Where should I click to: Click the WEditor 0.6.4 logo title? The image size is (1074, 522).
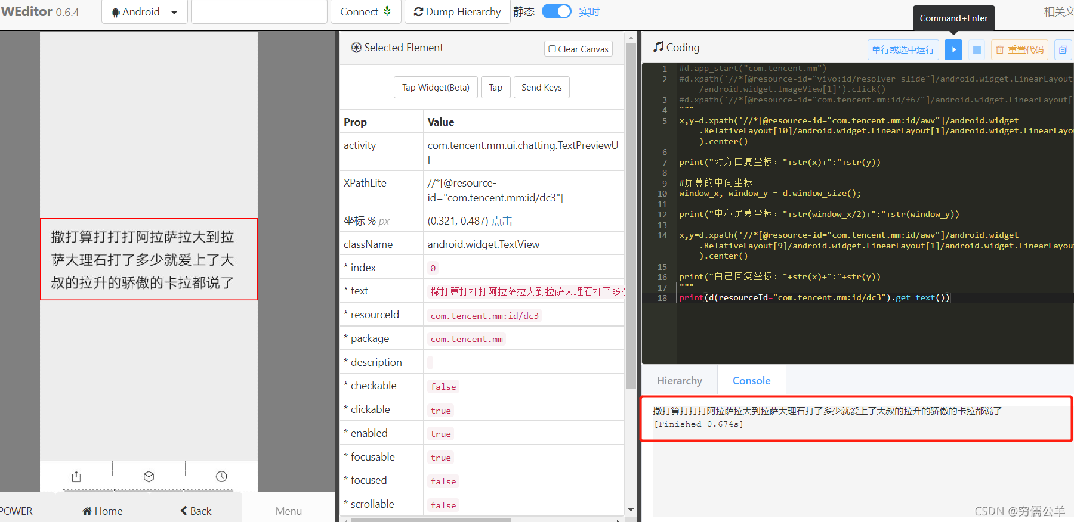[x=39, y=12]
